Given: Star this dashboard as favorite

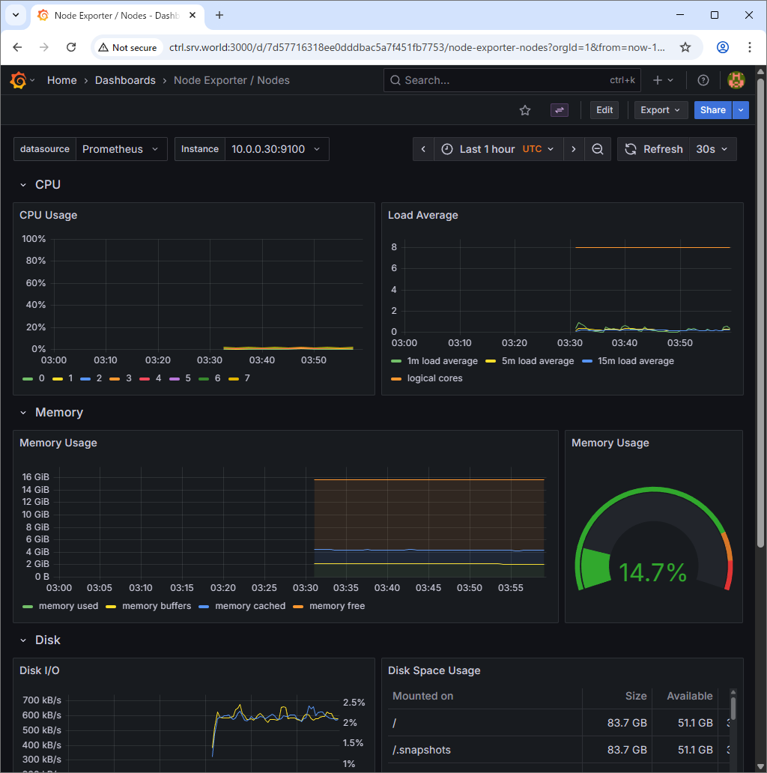Looking at the screenshot, I should pos(525,110).
